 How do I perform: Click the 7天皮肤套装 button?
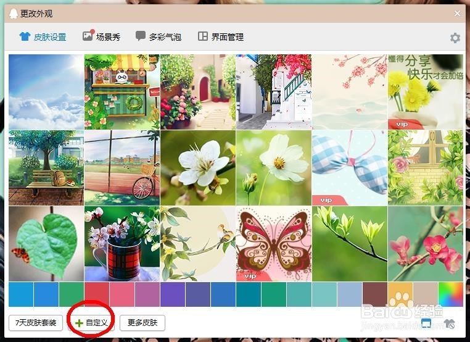pyautogui.click(x=36, y=323)
